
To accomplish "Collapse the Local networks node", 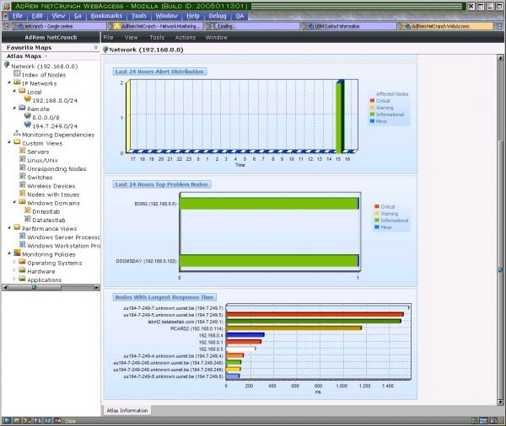I will pyautogui.click(x=14, y=91).
